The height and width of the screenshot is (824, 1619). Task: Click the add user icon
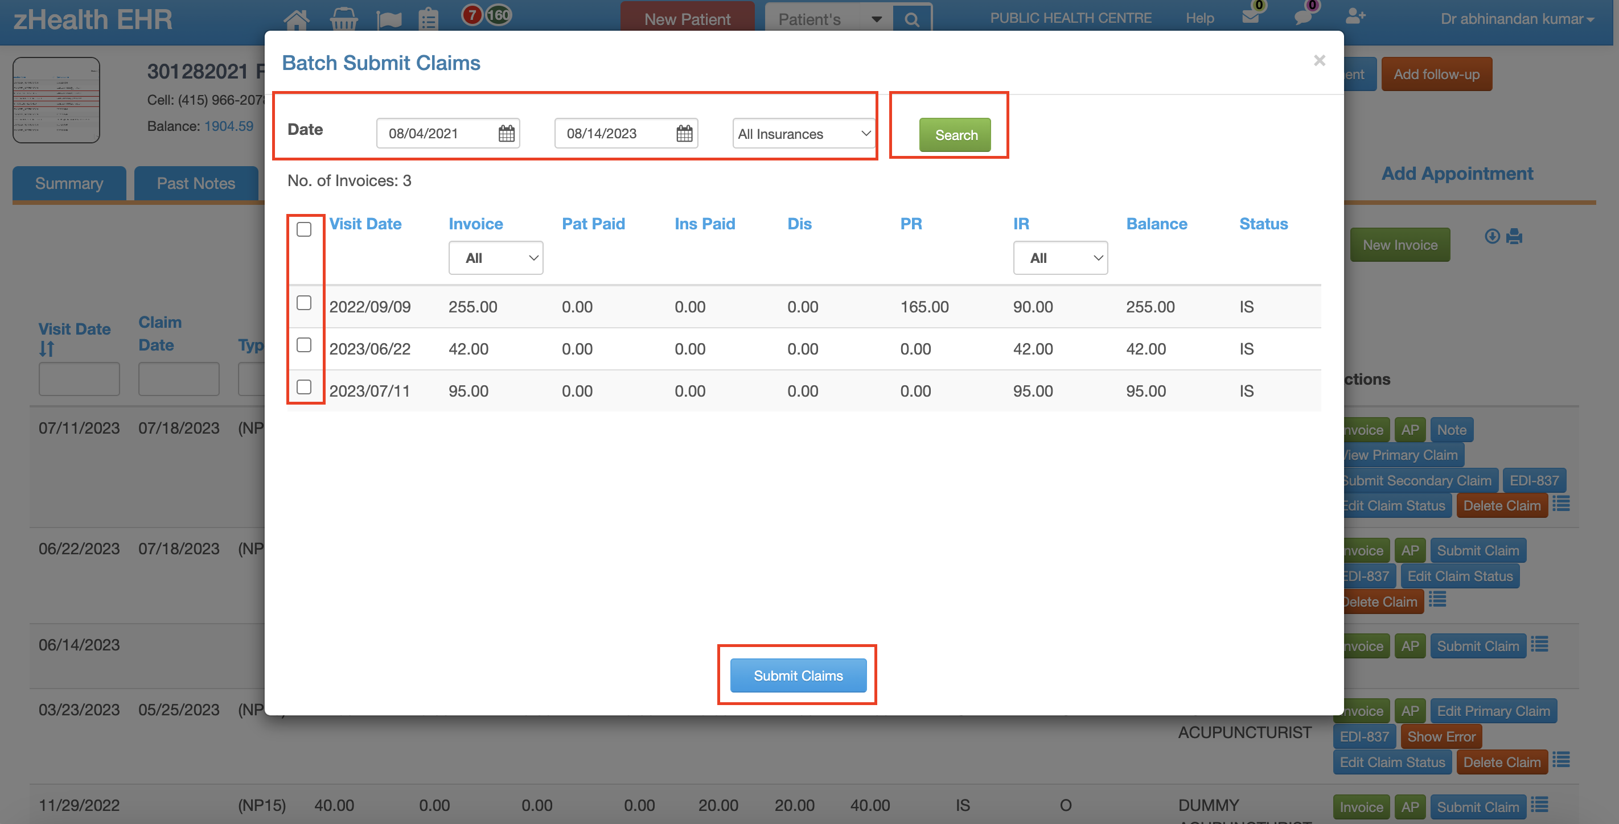coord(1355,17)
